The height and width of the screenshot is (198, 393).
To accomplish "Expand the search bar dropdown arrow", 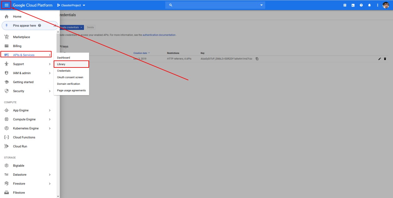I will (x=262, y=5).
